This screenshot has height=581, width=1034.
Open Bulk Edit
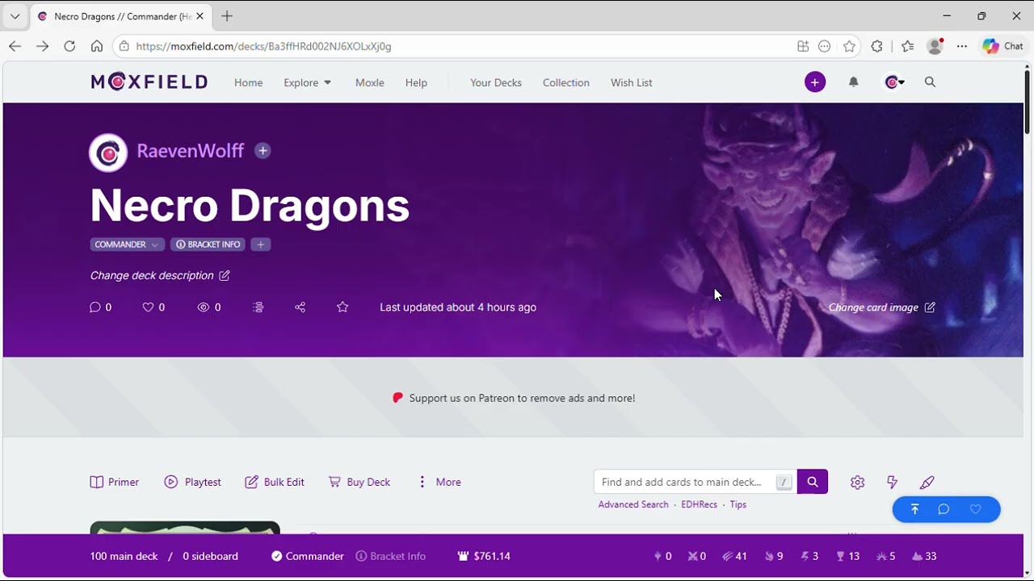275,482
